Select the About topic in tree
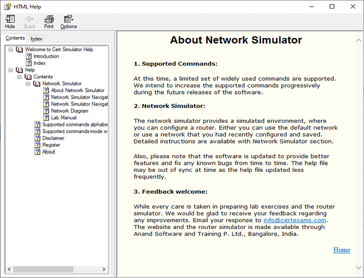Viewport: 364px width, 278px height. pos(49,152)
